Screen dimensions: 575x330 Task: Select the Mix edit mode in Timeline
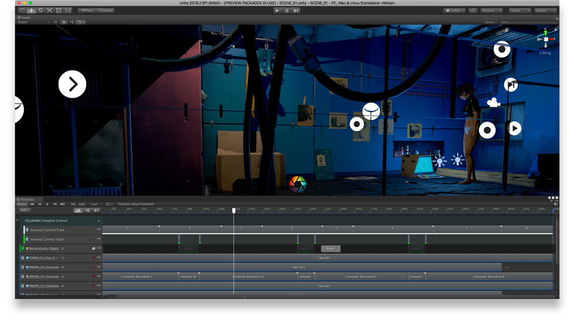[78, 211]
